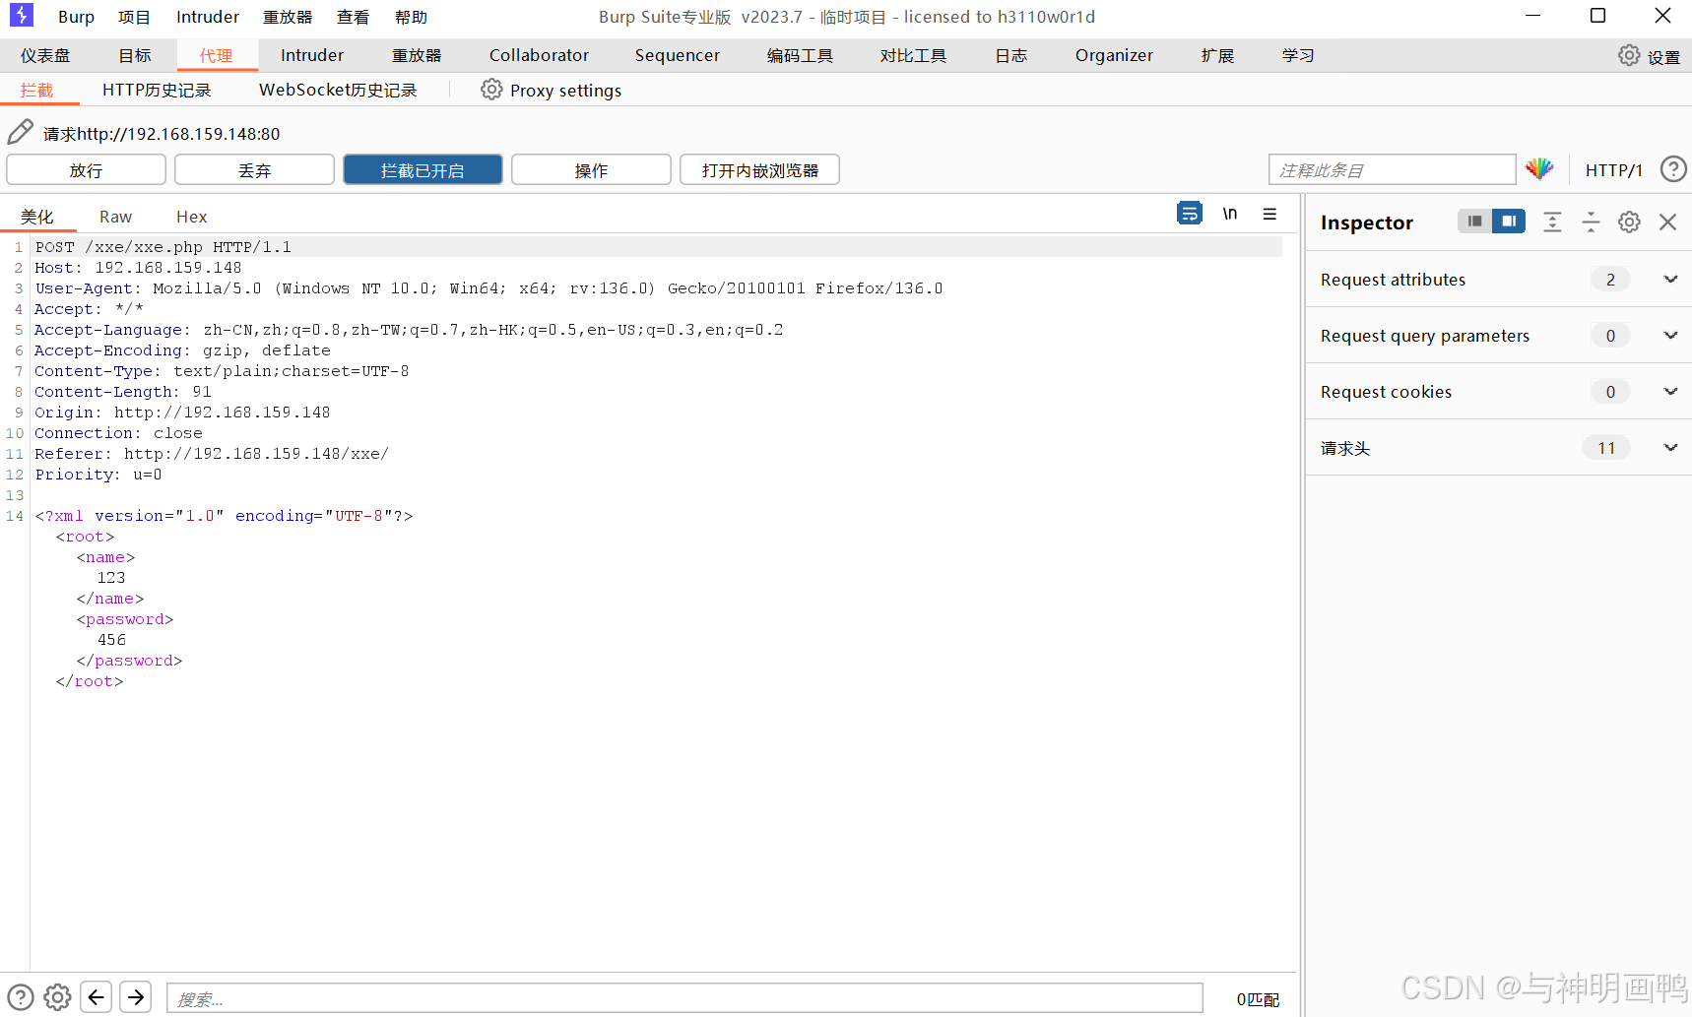1692x1017 pixels.
Task: Click the Referer header line
Action: pos(212,454)
